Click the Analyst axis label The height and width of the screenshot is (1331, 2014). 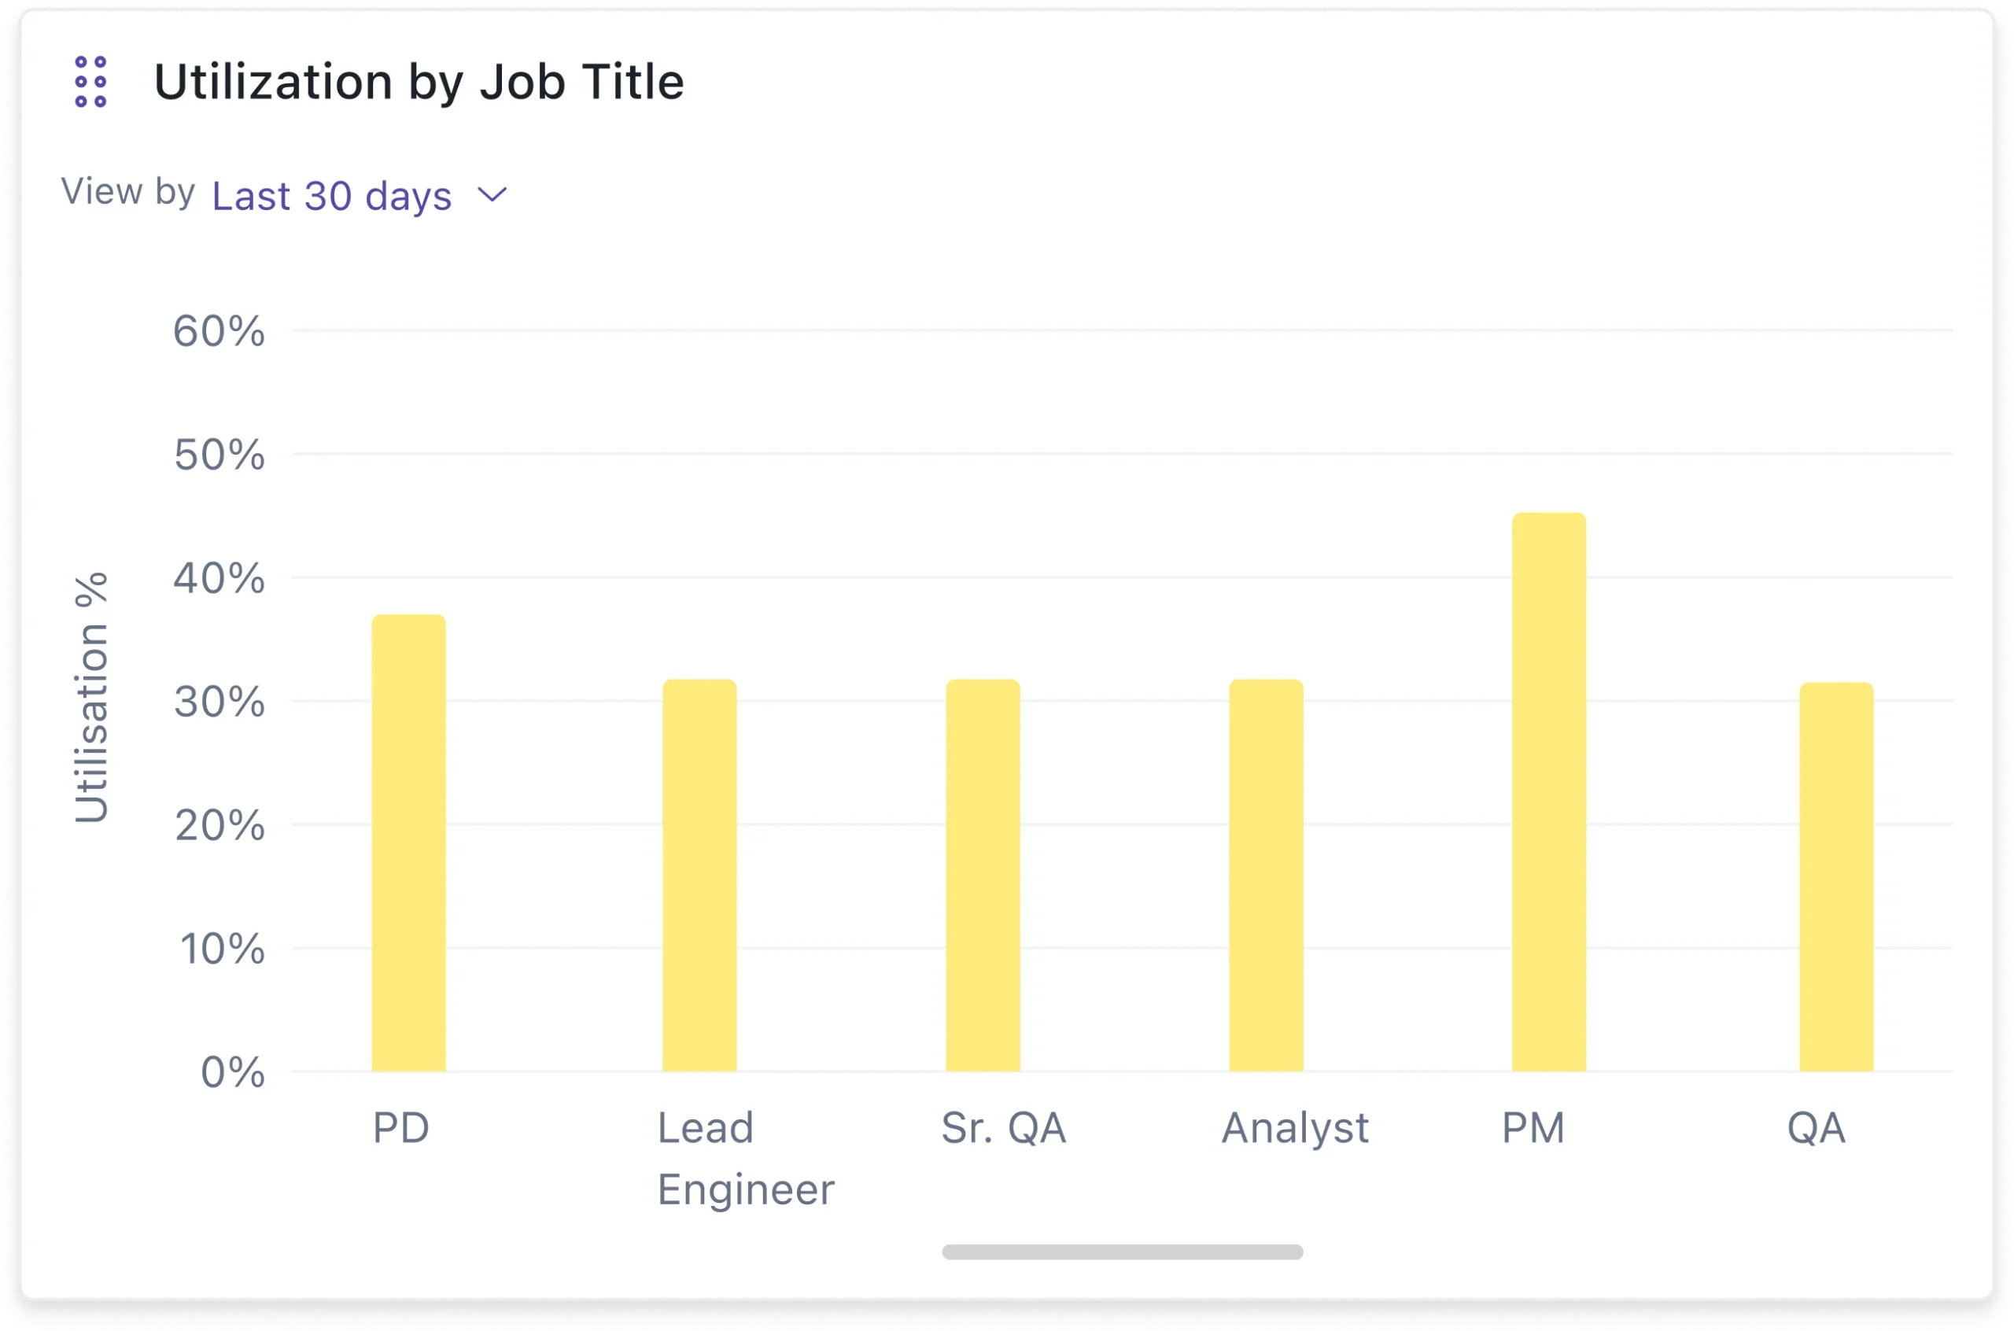1294,1128
